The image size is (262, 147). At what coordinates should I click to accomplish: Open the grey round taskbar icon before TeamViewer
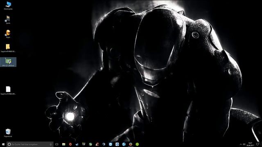pos(104,144)
